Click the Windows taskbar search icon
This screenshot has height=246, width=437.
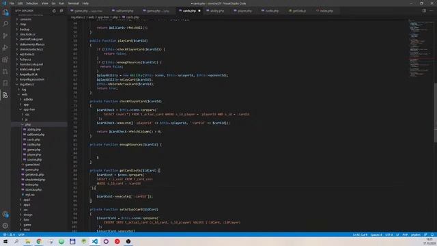(16, 241)
